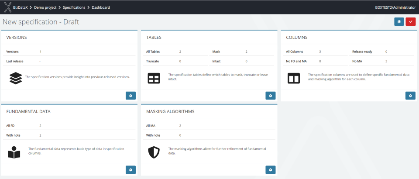Open Demo project breadcrumb link

pyautogui.click(x=45, y=7)
